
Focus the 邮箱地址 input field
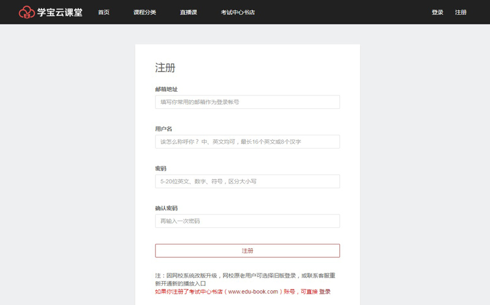[247, 102]
